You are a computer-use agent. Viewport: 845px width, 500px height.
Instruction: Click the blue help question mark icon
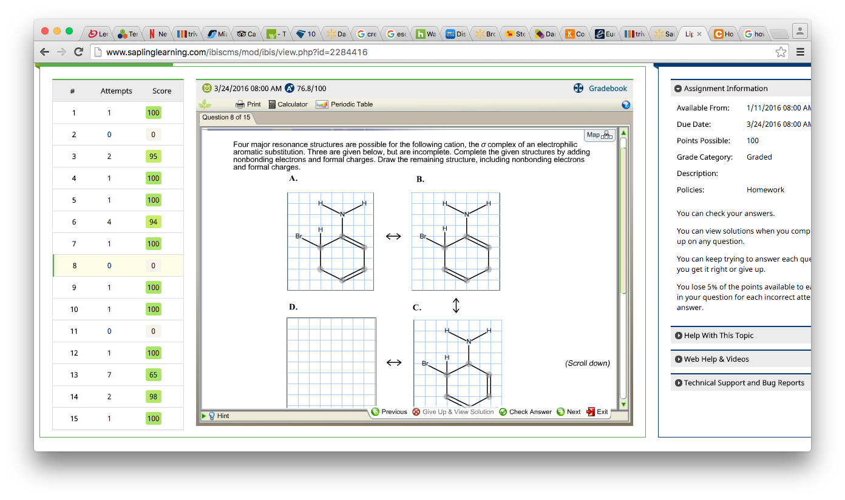tap(626, 105)
